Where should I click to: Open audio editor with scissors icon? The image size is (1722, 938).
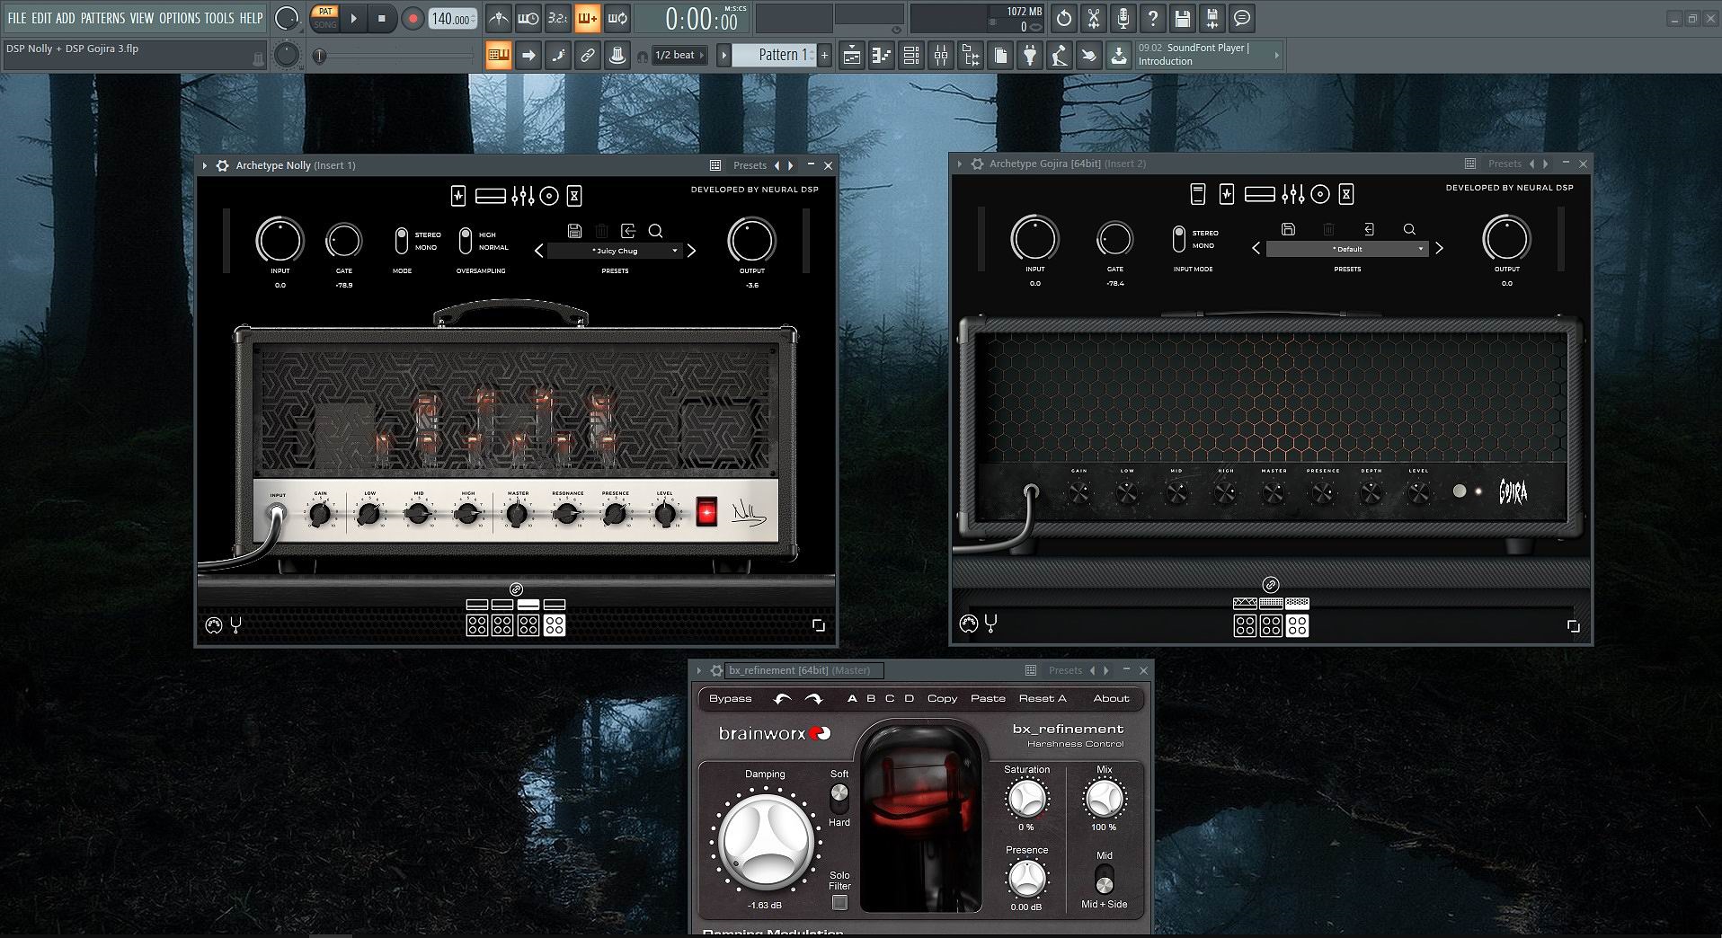1094,18
